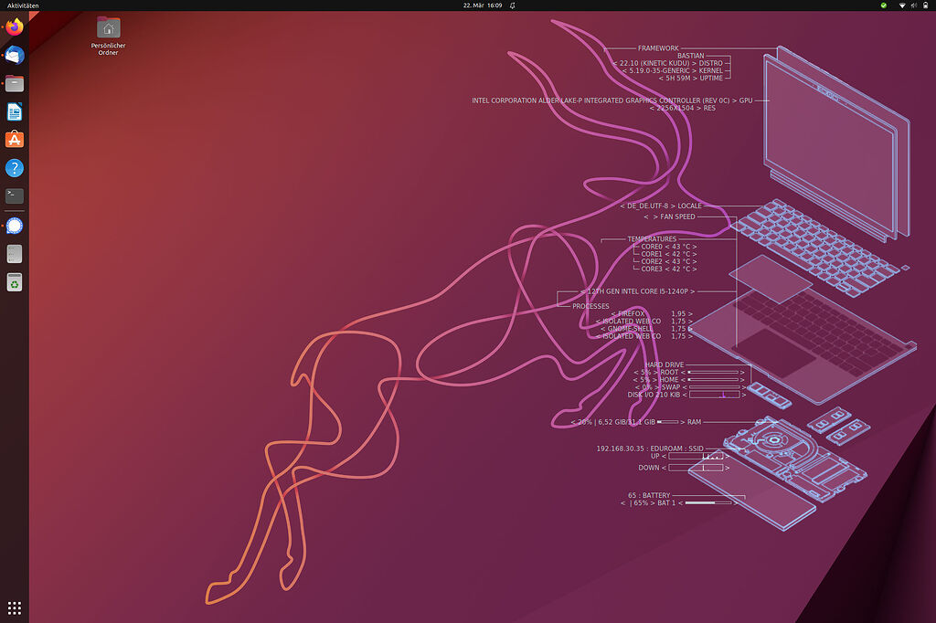
Task: Click the notification bell beside the clock
Action: click(513, 5)
